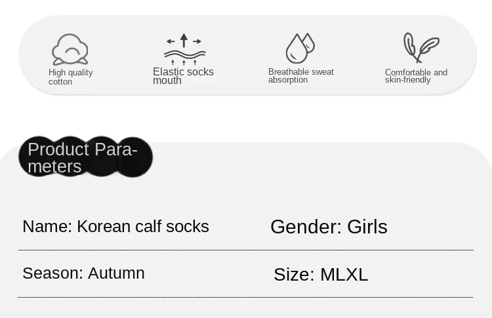Click the water droplets icon

coord(300,48)
